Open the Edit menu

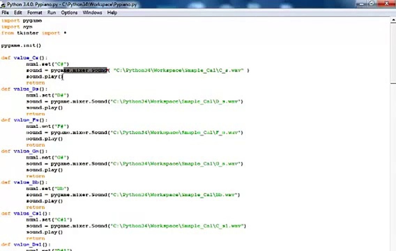point(18,12)
